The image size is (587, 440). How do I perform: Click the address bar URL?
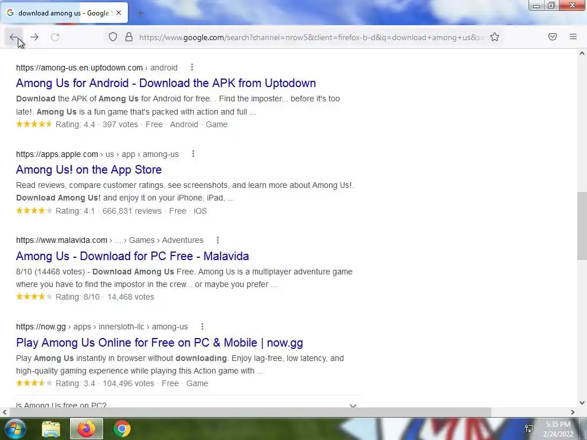pyautogui.click(x=311, y=37)
